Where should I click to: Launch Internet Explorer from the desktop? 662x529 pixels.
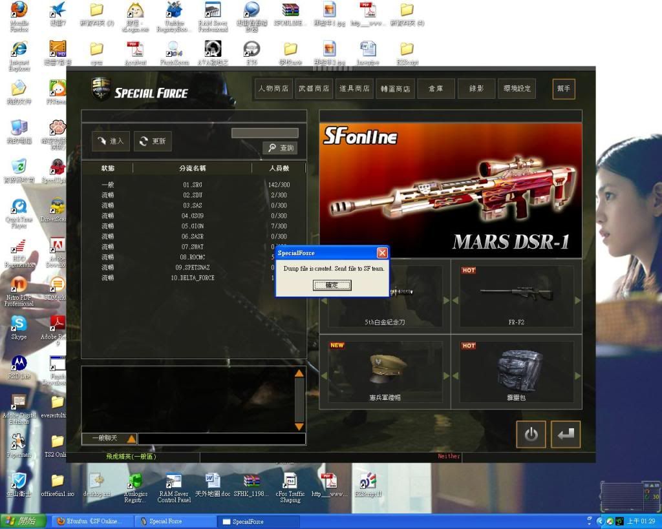pos(19,56)
